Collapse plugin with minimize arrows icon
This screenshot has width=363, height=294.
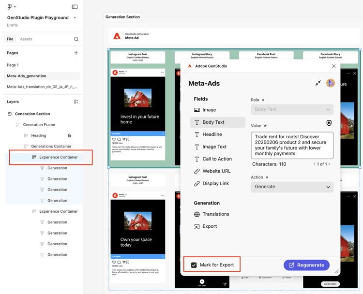(x=318, y=83)
